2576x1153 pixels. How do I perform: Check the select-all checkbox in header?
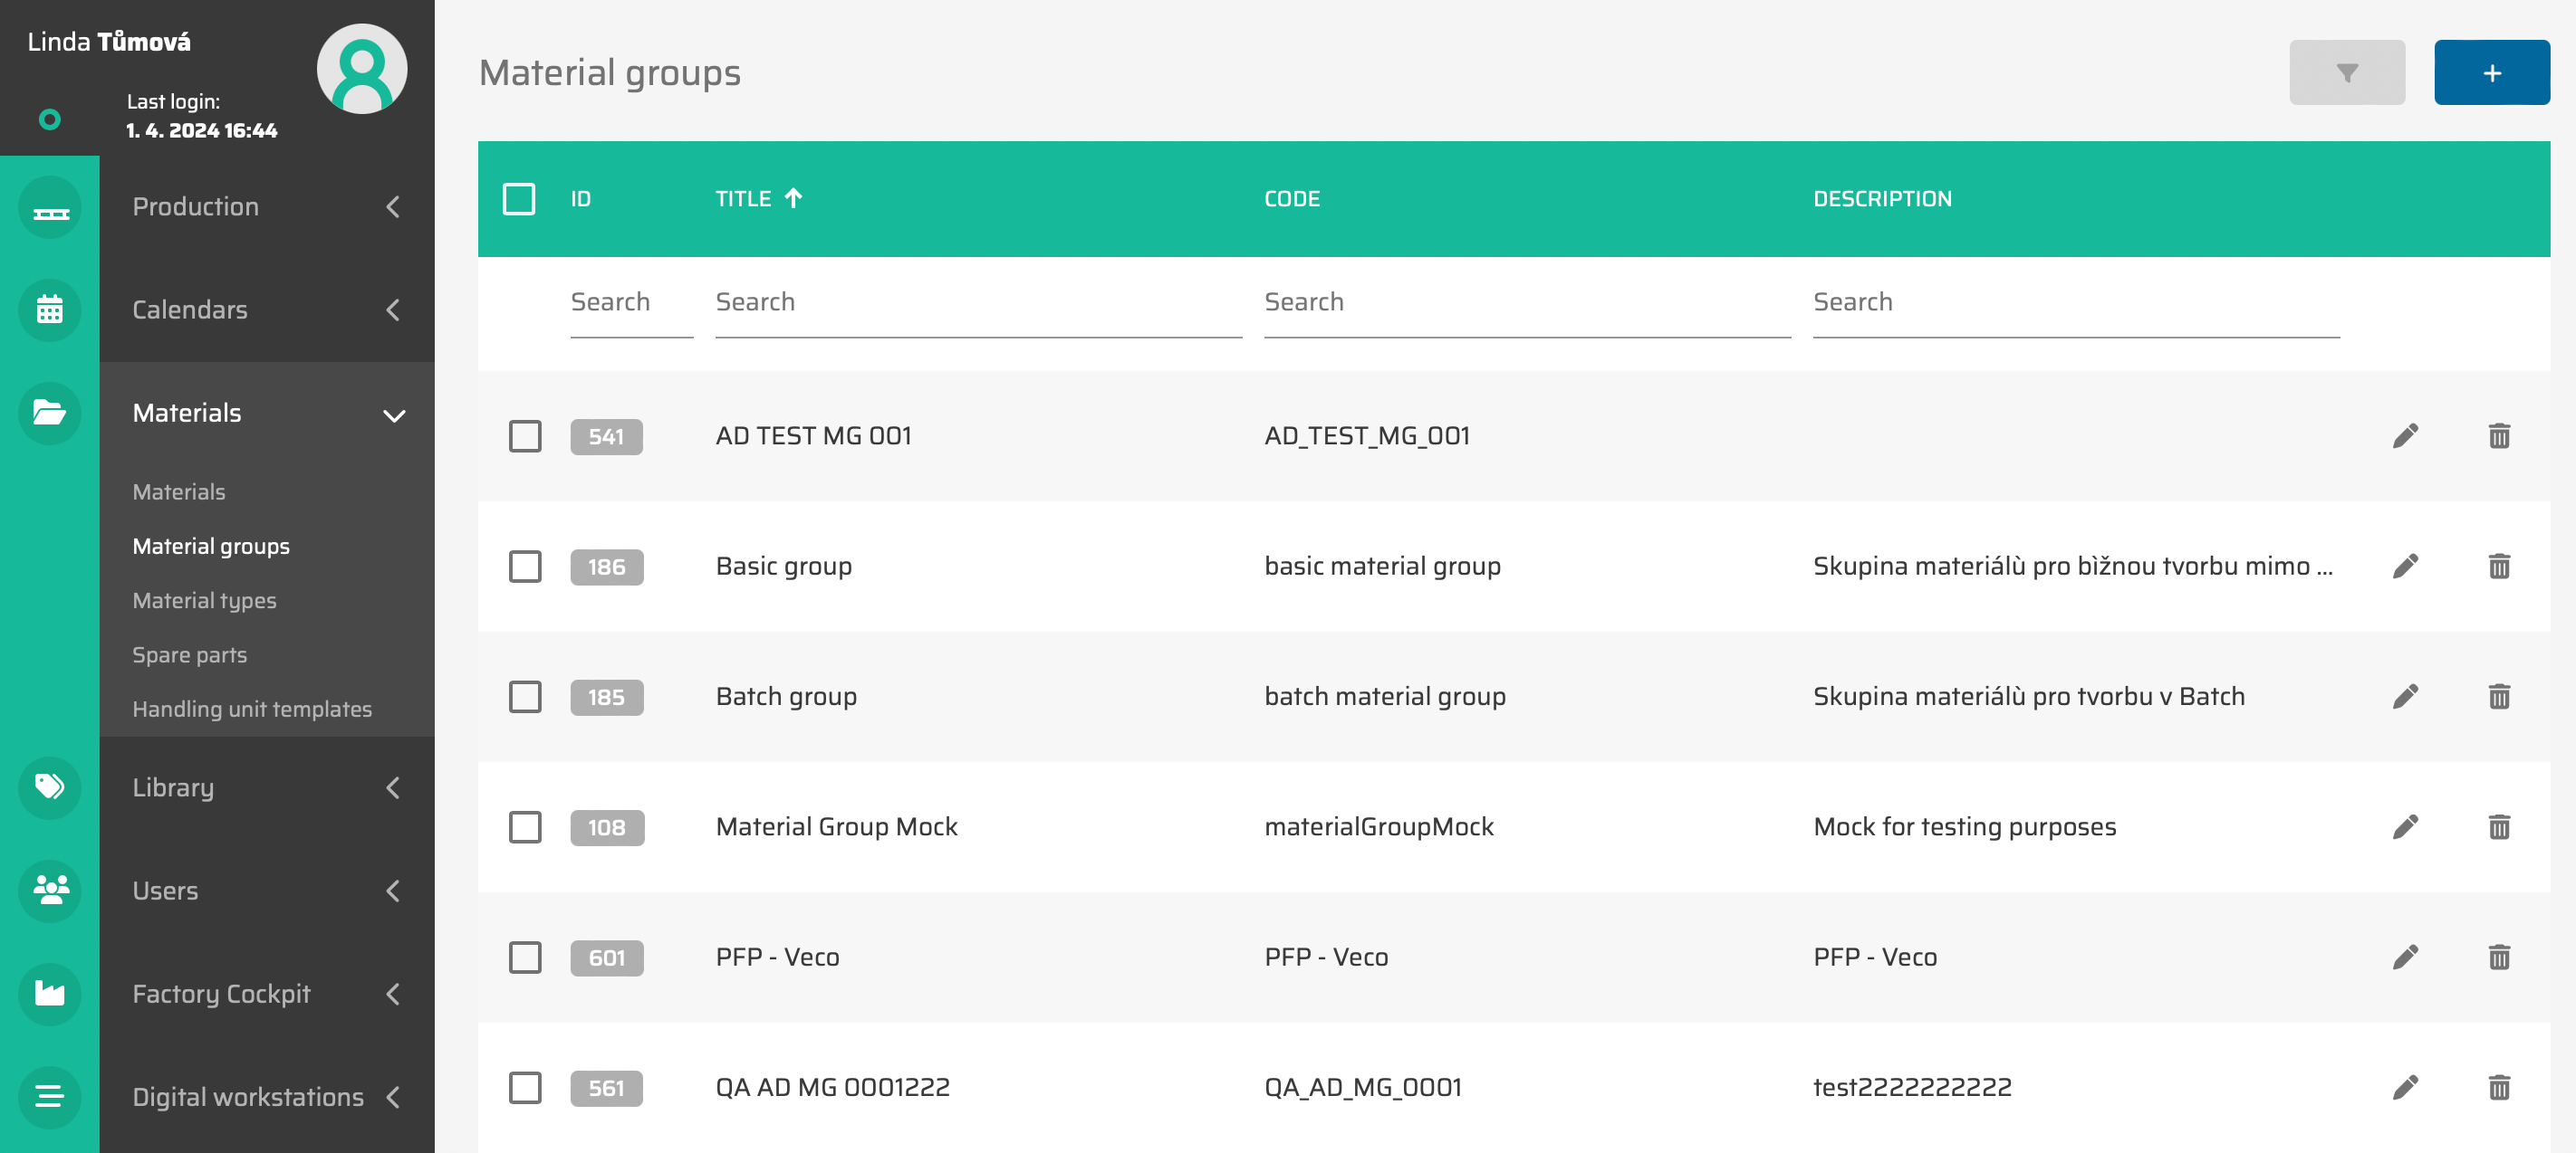pyautogui.click(x=518, y=199)
